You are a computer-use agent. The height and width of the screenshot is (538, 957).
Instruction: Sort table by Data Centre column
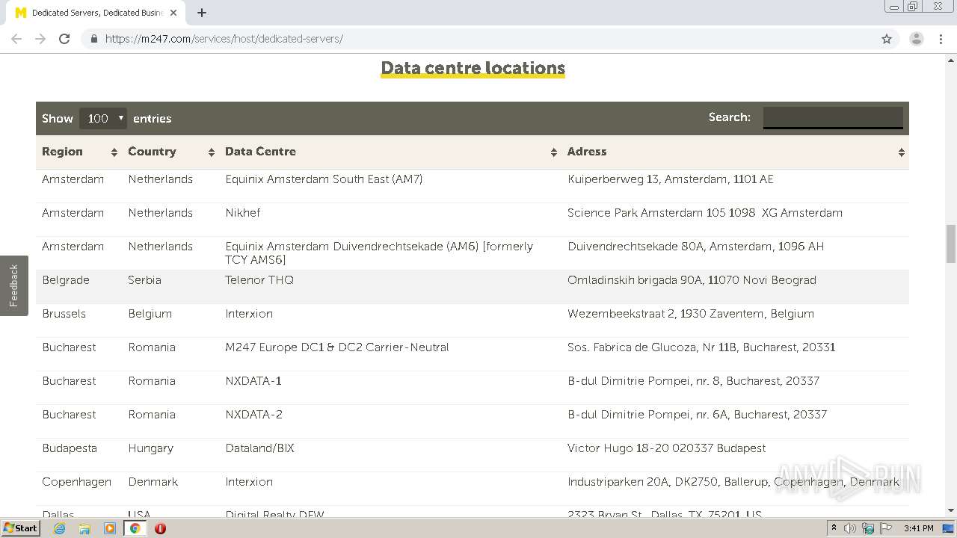390,152
